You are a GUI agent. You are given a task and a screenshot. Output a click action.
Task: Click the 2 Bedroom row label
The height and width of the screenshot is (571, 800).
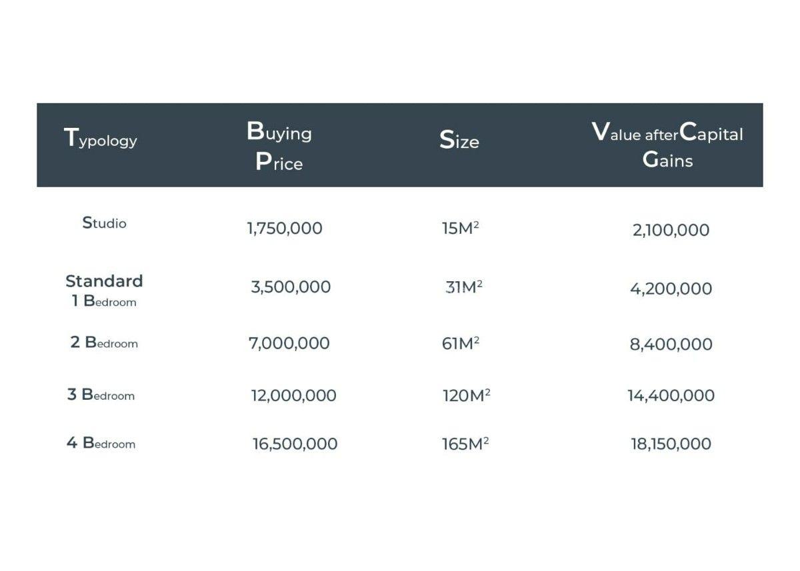point(104,343)
